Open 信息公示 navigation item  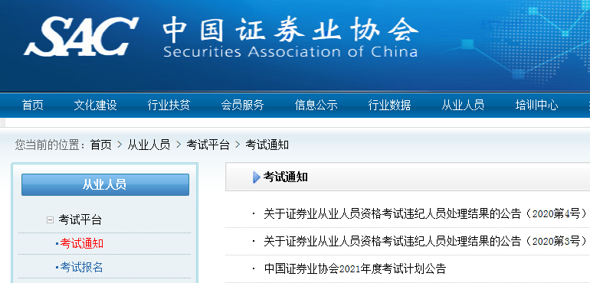[316, 106]
